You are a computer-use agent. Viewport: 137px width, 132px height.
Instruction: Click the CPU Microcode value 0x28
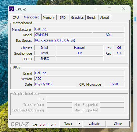(114, 84)
